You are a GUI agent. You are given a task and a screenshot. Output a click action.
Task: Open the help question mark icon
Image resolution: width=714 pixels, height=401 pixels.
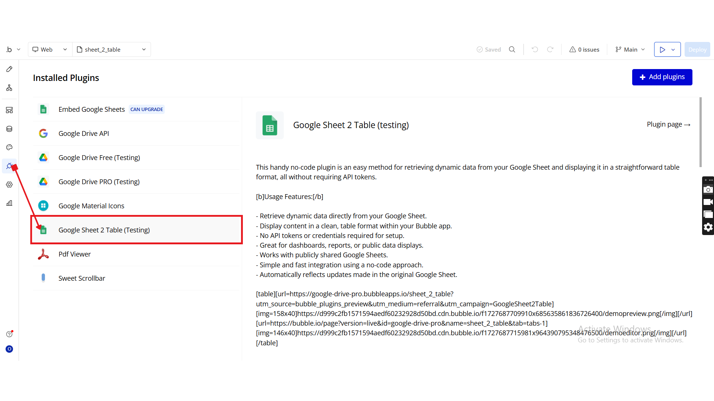pyautogui.click(x=9, y=334)
